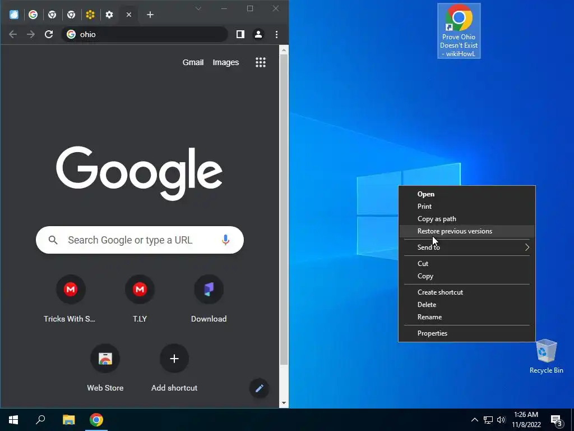This screenshot has width=574, height=431.
Task: Open the Chrome profile menu
Action: click(258, 34)
